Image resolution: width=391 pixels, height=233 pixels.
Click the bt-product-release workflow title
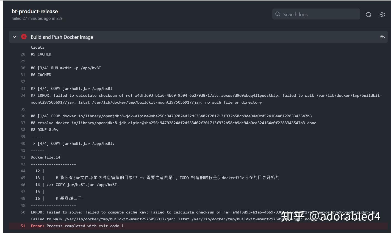point(35,11)
